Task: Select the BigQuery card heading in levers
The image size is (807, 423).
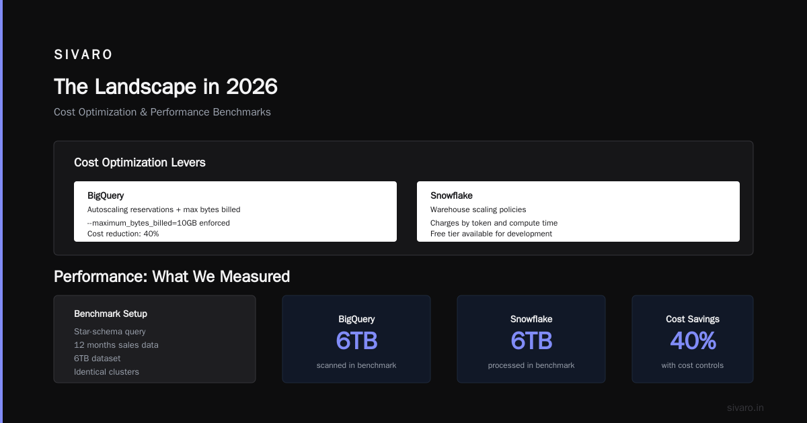Action: [106, 195]
